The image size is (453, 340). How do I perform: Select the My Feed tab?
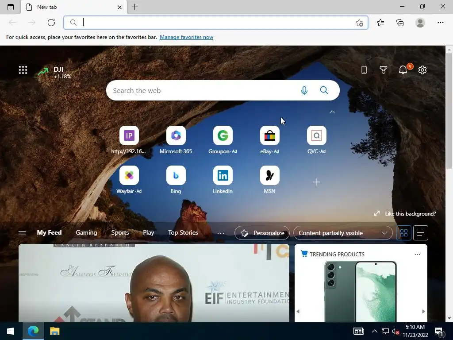click(x=49, y=233)
